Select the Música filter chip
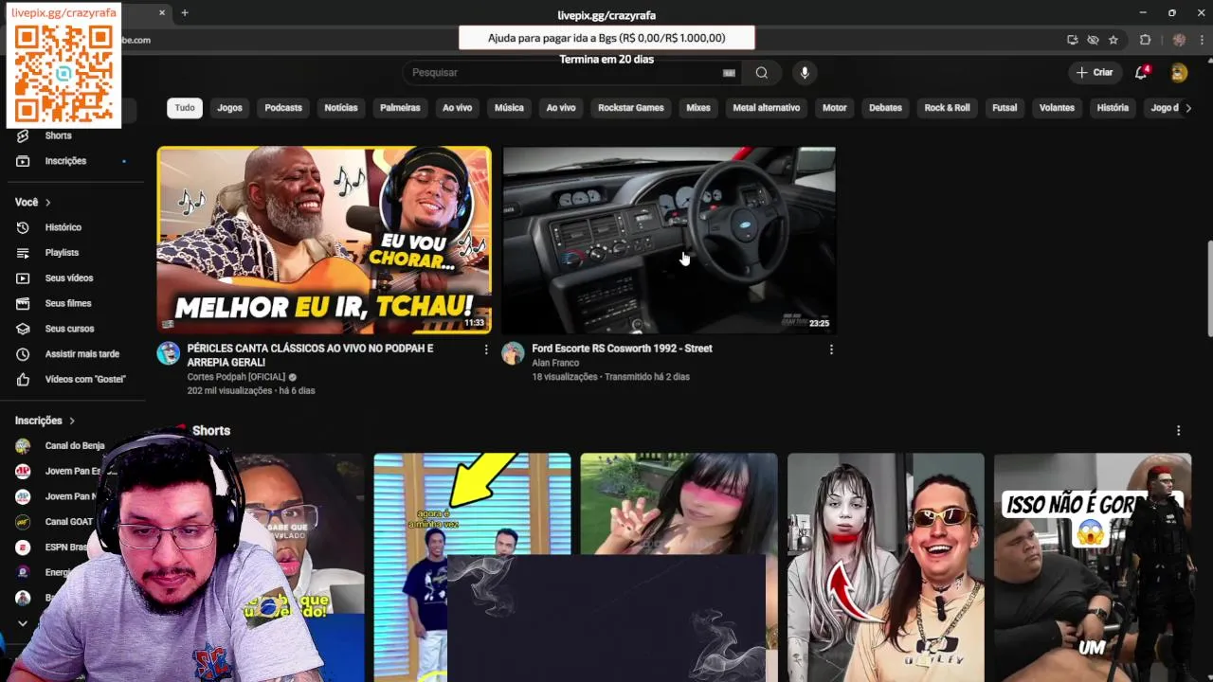 (509, 108)
